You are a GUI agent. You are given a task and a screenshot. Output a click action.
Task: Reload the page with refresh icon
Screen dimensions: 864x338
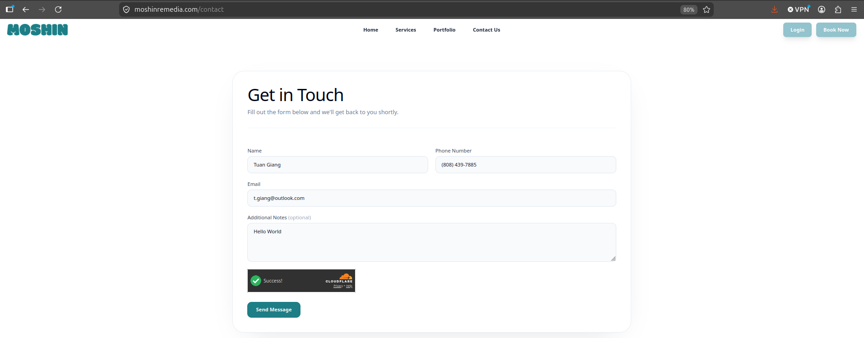pyautogui.click(x=58, y=9)
